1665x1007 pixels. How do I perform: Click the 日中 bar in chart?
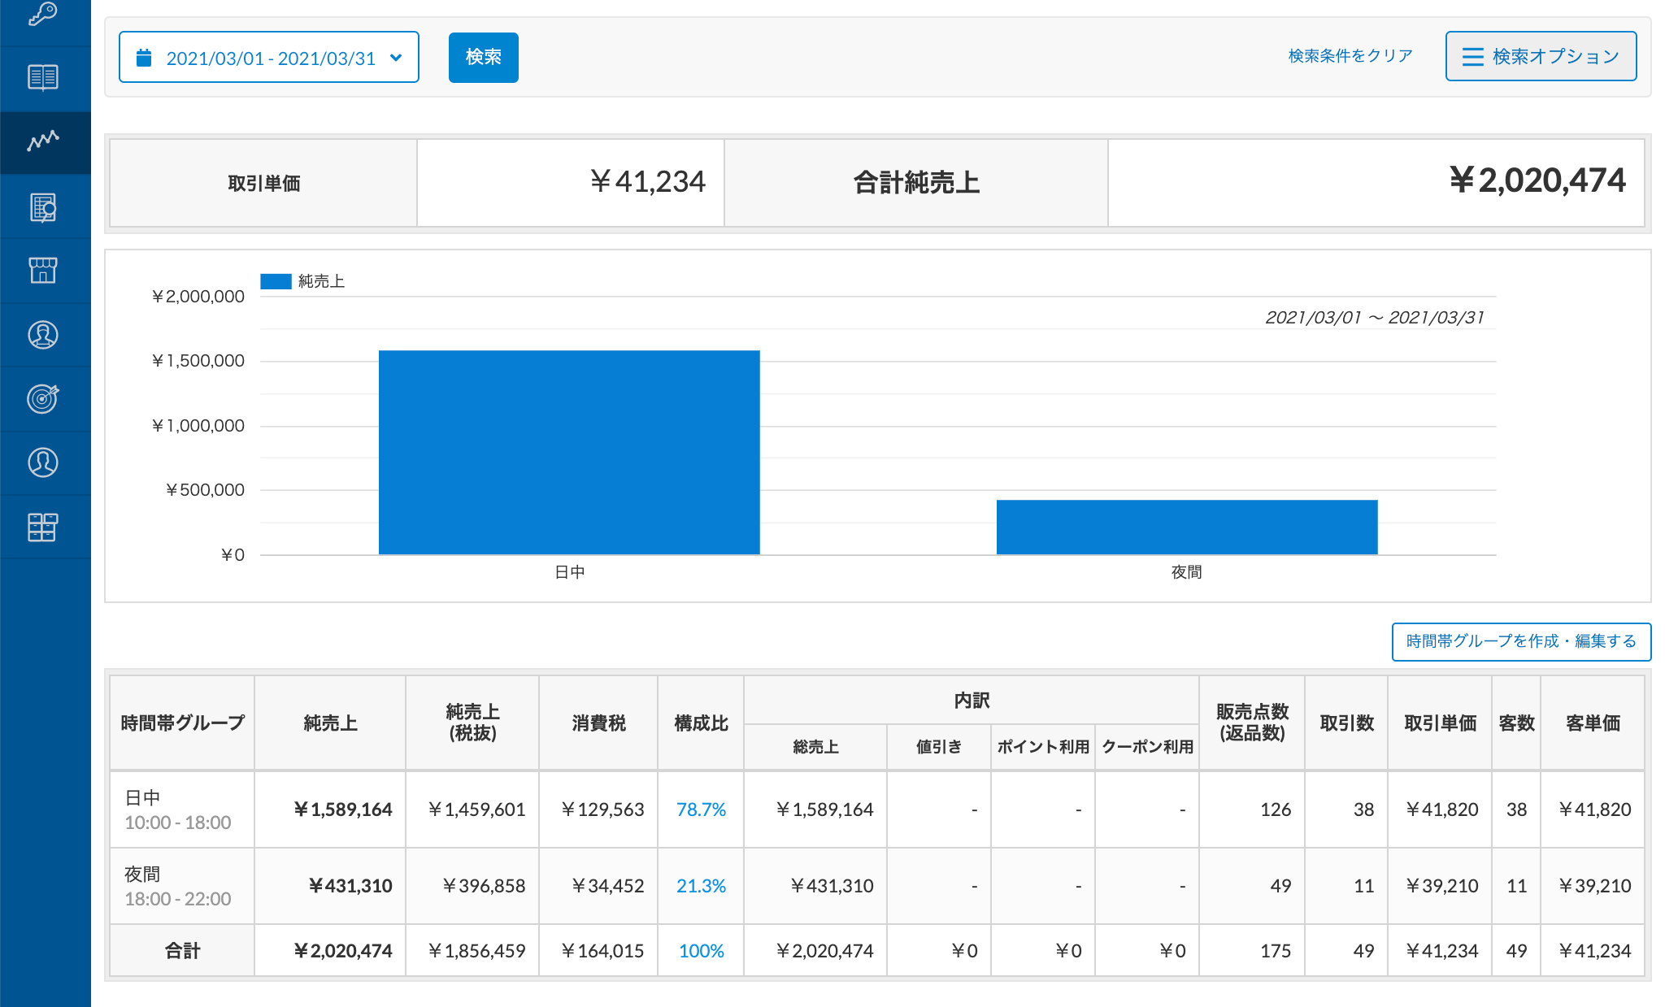point(569,453)
